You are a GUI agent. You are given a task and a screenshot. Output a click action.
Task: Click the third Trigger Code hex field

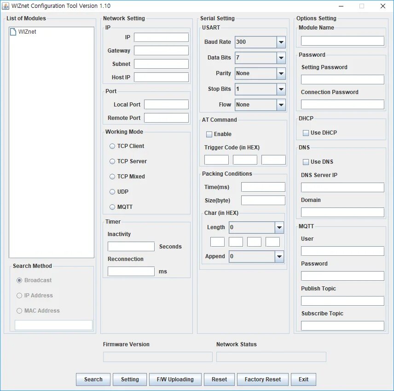[x=274, y=160]
